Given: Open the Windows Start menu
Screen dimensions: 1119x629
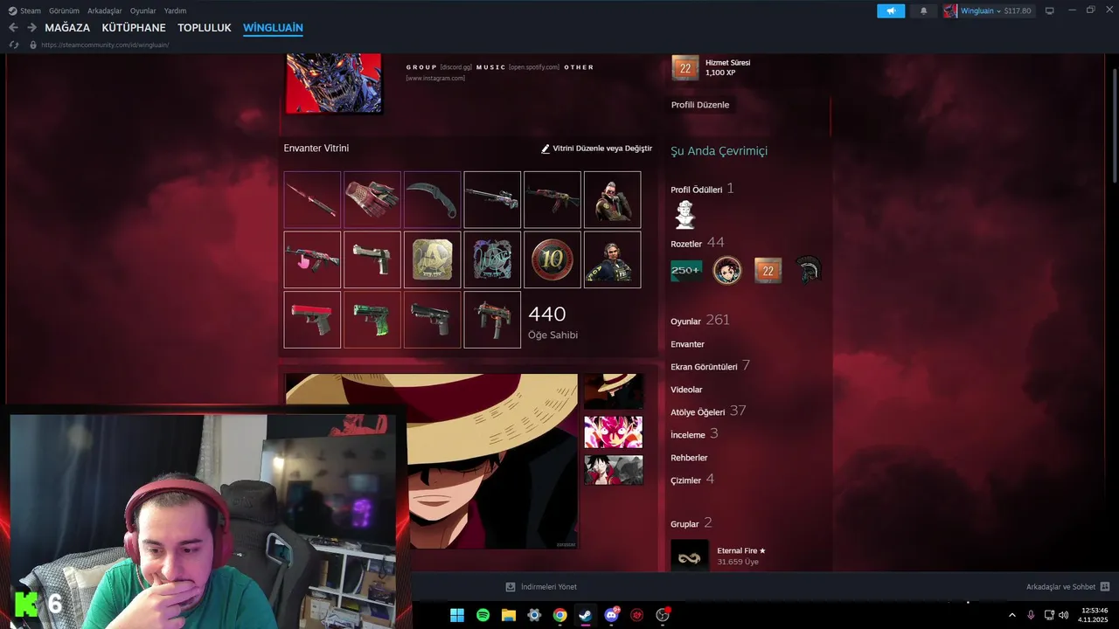Looking at the screenshot, I should point(456,615).
